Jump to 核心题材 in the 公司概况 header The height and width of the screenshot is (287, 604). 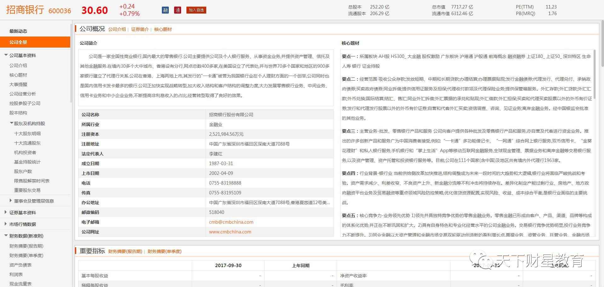[x=163, y=29]
